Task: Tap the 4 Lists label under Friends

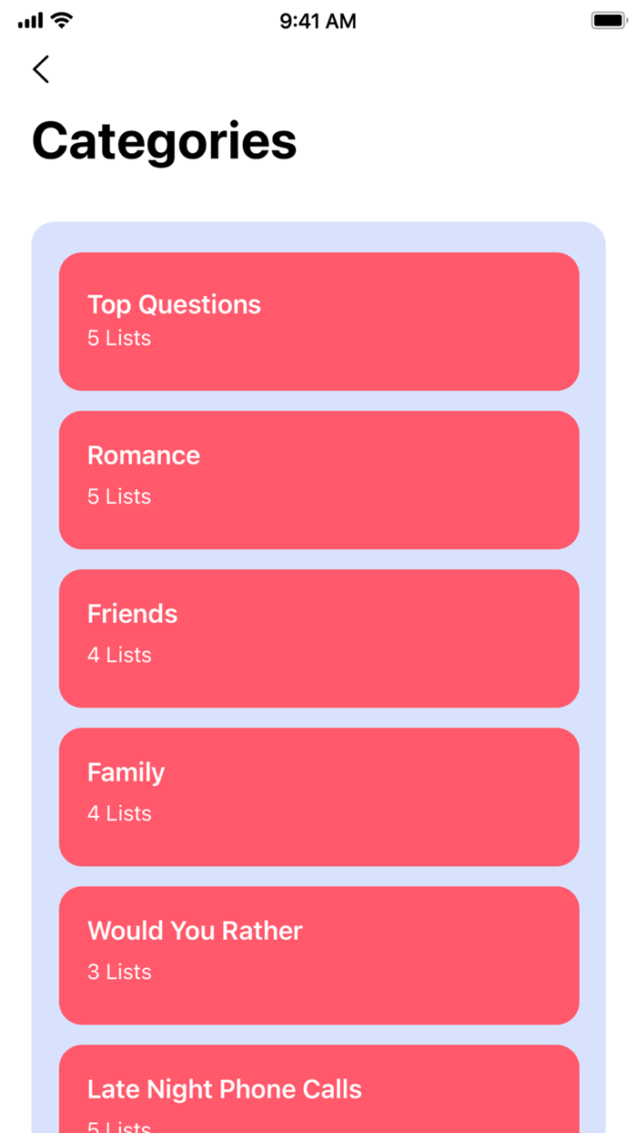Action: pyautogui.click(x=118, y=655)
